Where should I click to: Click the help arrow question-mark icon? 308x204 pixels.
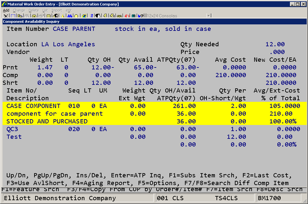[x=141, y=16]
